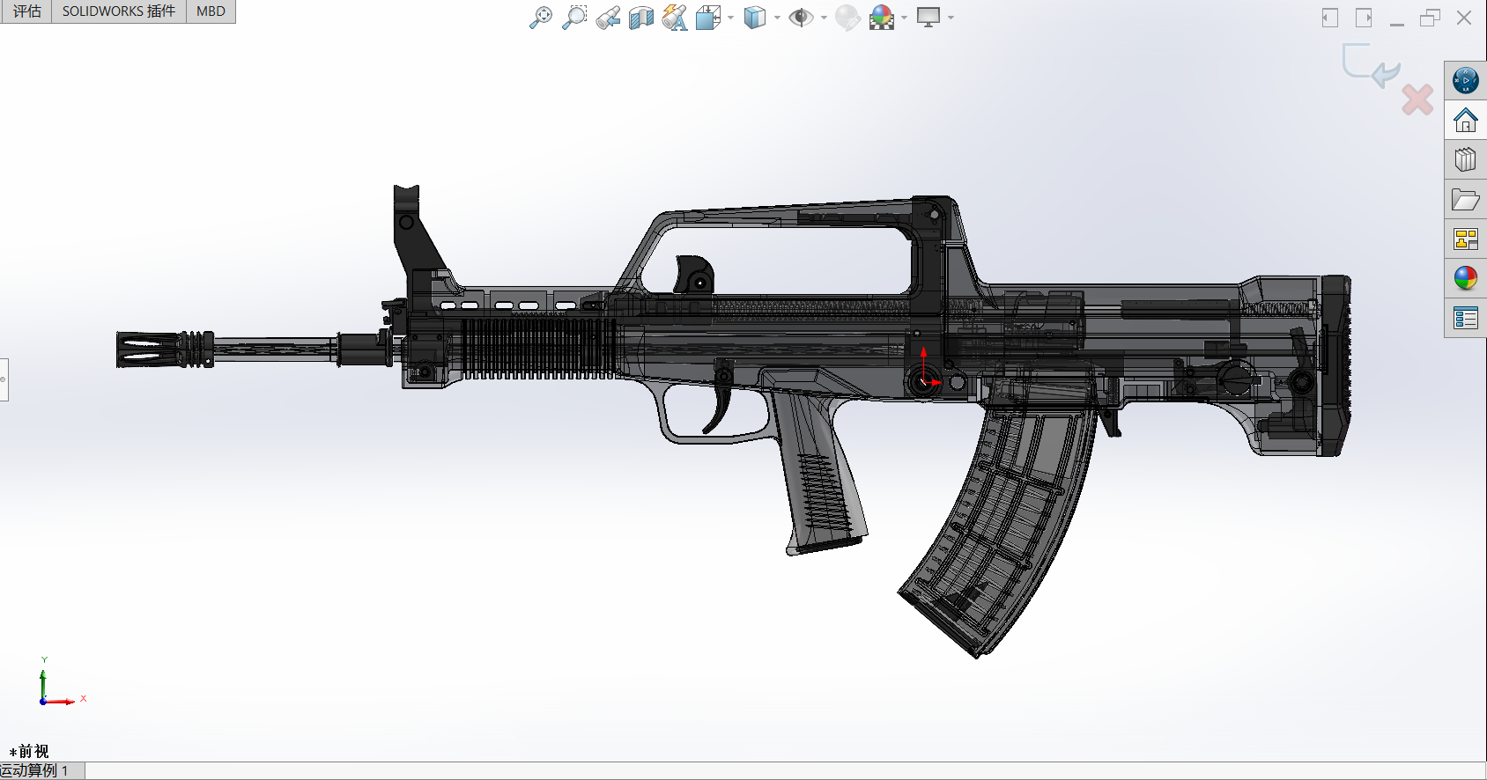Expand the Apply Scene dropdown arrow
This screenshot has width=1487, height=780.
coord(904,18)
